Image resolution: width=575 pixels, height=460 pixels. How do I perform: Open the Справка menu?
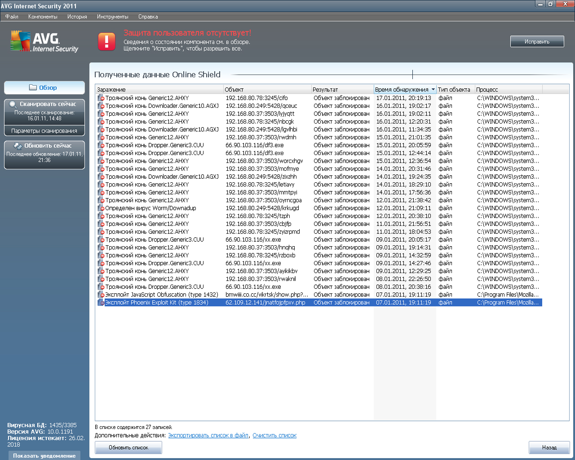[x=148, y=17]
